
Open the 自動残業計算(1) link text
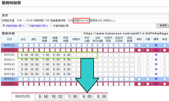(x=15, y=26)
